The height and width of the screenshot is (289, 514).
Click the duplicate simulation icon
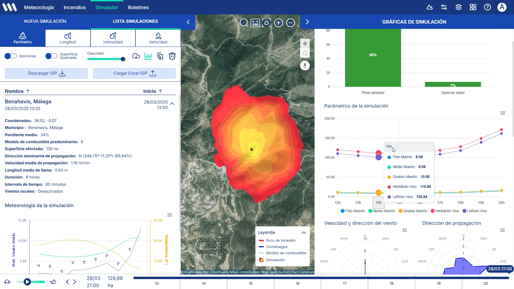pos(160,56)
